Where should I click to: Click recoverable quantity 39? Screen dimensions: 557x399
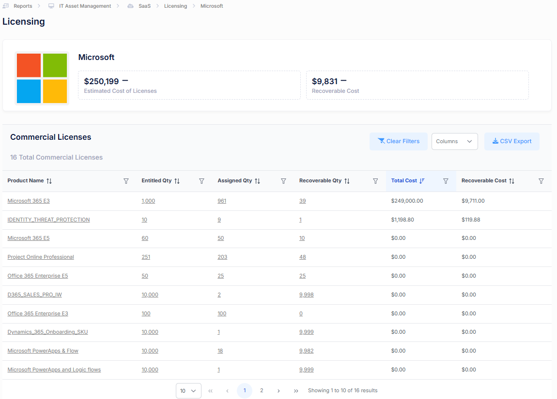pyautogui.click(x=302, y=201)
